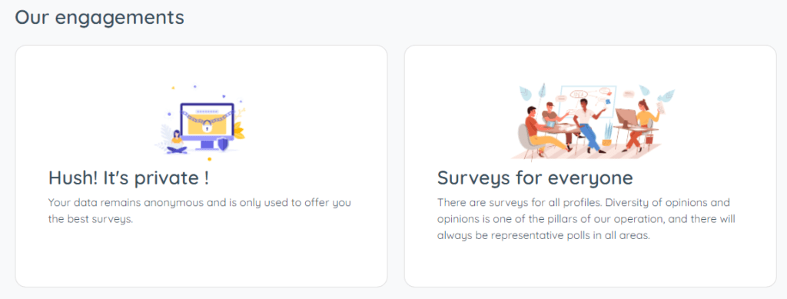
Task: Click the "Surveys for everyone" heading
Action: (535, 178)
